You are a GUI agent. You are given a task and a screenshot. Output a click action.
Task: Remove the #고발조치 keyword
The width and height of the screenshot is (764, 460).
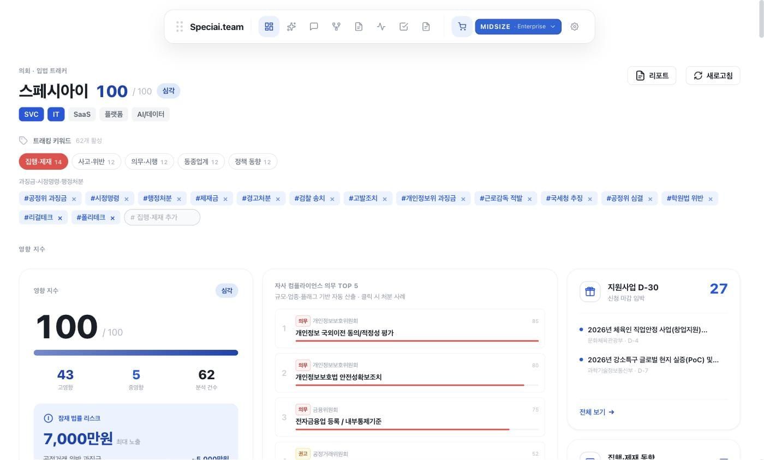[x=385, y=199]
